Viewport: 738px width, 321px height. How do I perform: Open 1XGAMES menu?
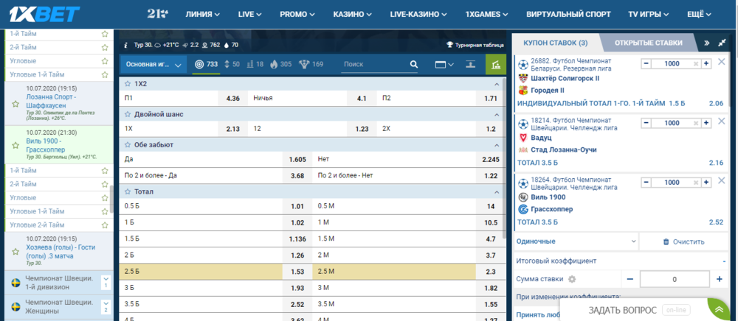tap(486, 14)
